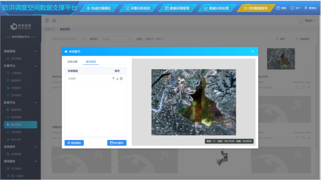Image resolution: width=321 pixels, height=180 pixels.
Task: Move the 大汶河 layer up
Action: tap(113, 79)
